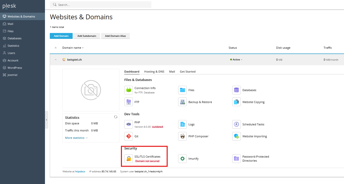Refresh statistics with the reload icon
344x184 pixels.
coord(116,117)
